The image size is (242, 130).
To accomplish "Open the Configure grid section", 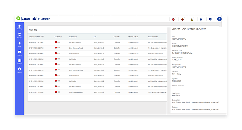I will click(x=19, y=61).
